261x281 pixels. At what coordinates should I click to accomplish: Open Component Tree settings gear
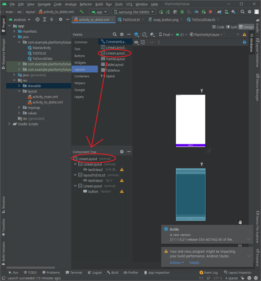pos(122,152)
